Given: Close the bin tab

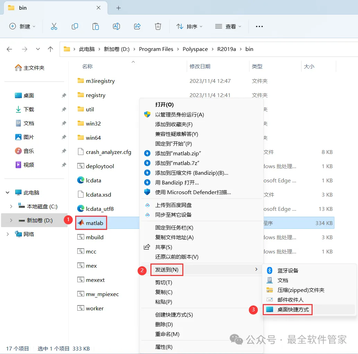Looking at the screenshot, I should pyautogui.click(x=98, y=8).
